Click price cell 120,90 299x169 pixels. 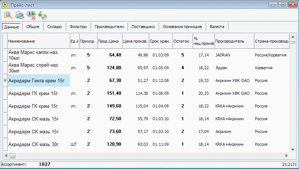114,145
